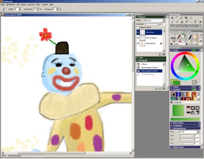Select the paint bucket fill tool

pos(182,22)
